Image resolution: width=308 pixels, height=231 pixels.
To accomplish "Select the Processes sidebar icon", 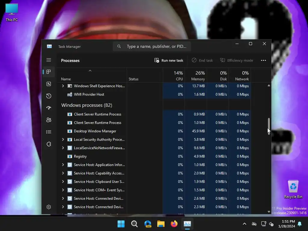I will coord(49,72).
